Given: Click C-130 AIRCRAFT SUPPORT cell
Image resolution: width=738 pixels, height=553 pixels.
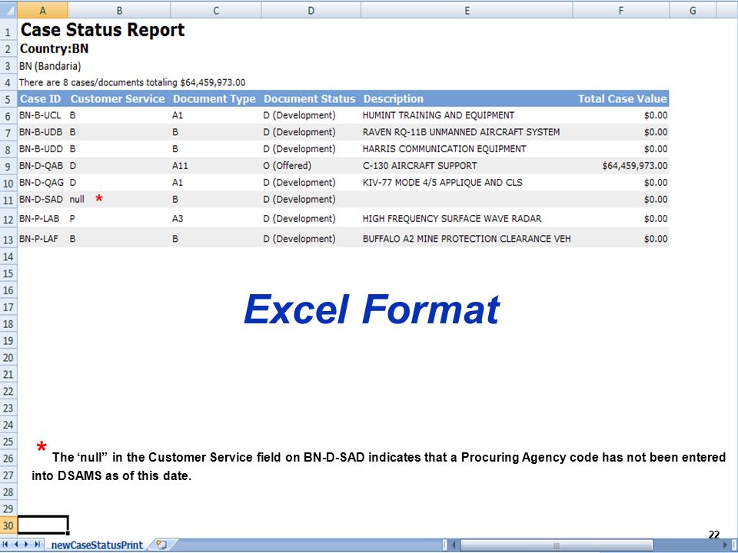Looking at the screenshot, I should [467, 166].
